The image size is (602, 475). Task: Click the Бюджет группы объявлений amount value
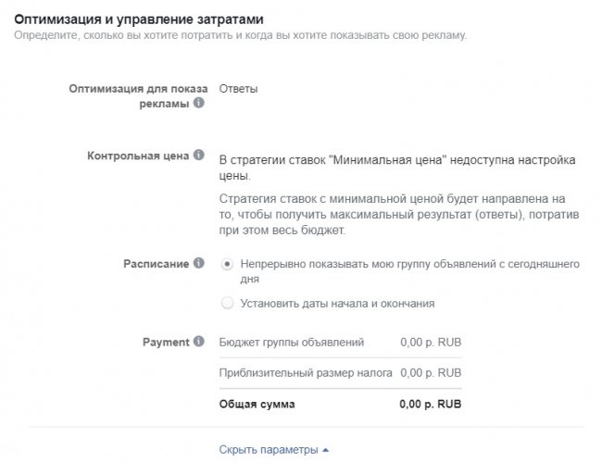click(431, 343)
